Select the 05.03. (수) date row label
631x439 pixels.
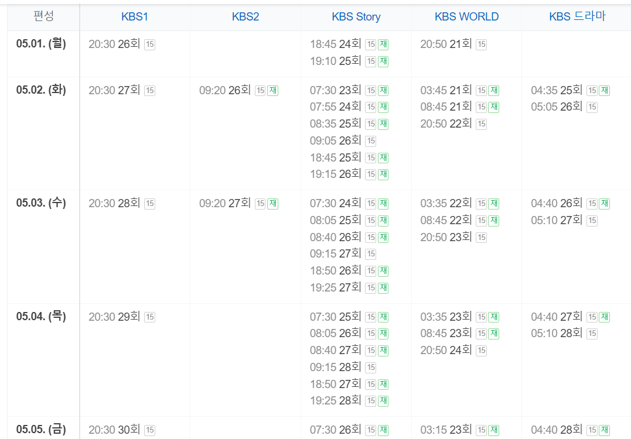(x=41, y=203)
